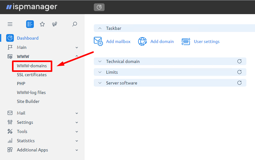Expand the Technical domain section chevron
Image resolution: width=255 pixels, height=160 pixels.
(100, 61)
